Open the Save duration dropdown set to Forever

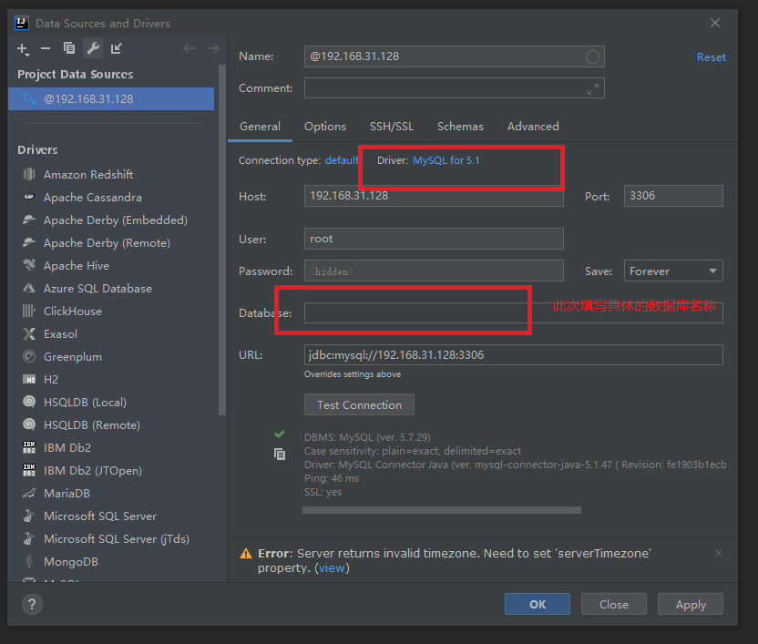[x=672, y=271]
